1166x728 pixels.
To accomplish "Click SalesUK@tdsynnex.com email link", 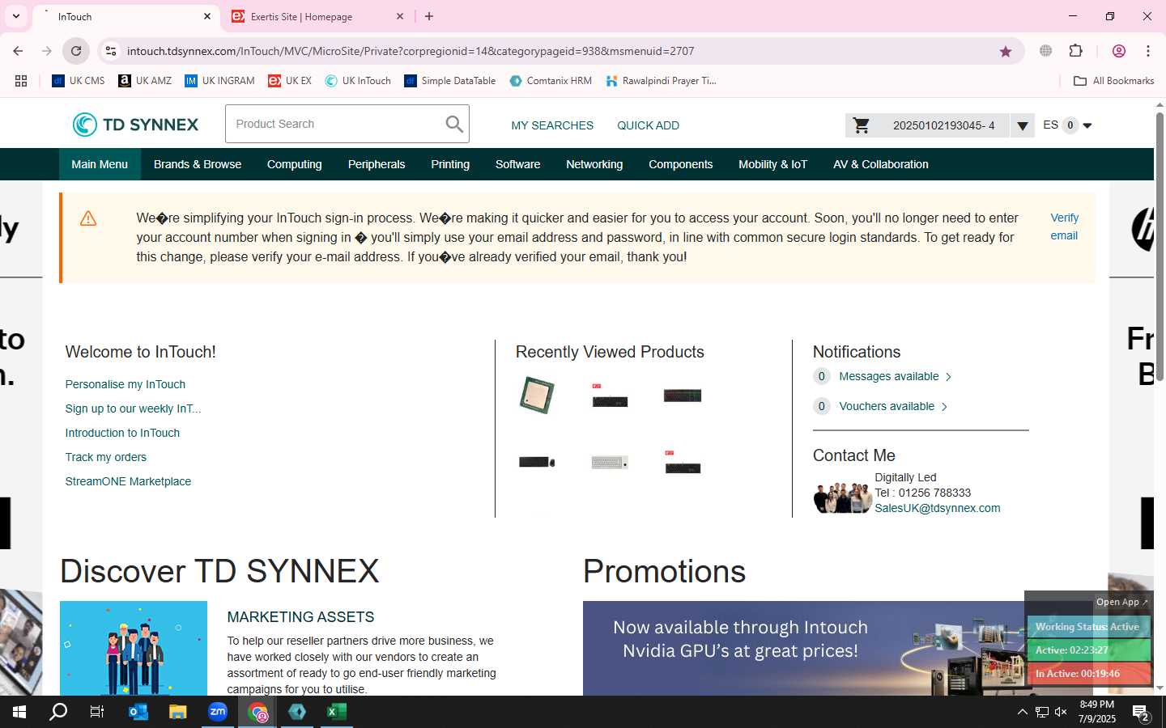I will [x=938, y=508].
